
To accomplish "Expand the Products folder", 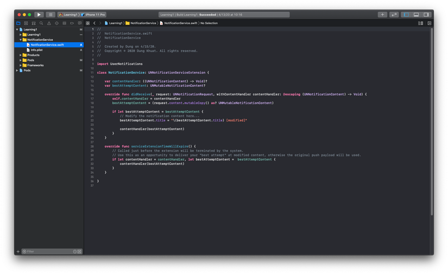I will pyautogui.click(x=21, y=55).
